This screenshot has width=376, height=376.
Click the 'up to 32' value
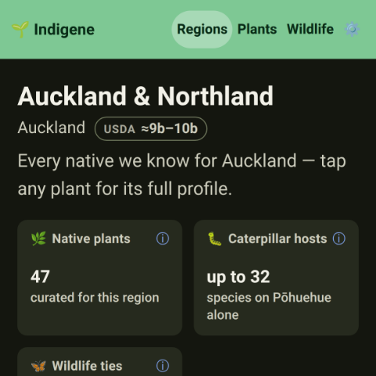[x=238, y=277]
